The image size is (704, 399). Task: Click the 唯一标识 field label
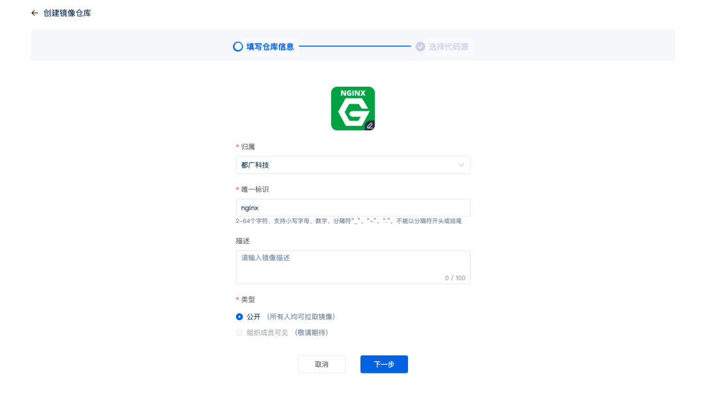point(255,190)
